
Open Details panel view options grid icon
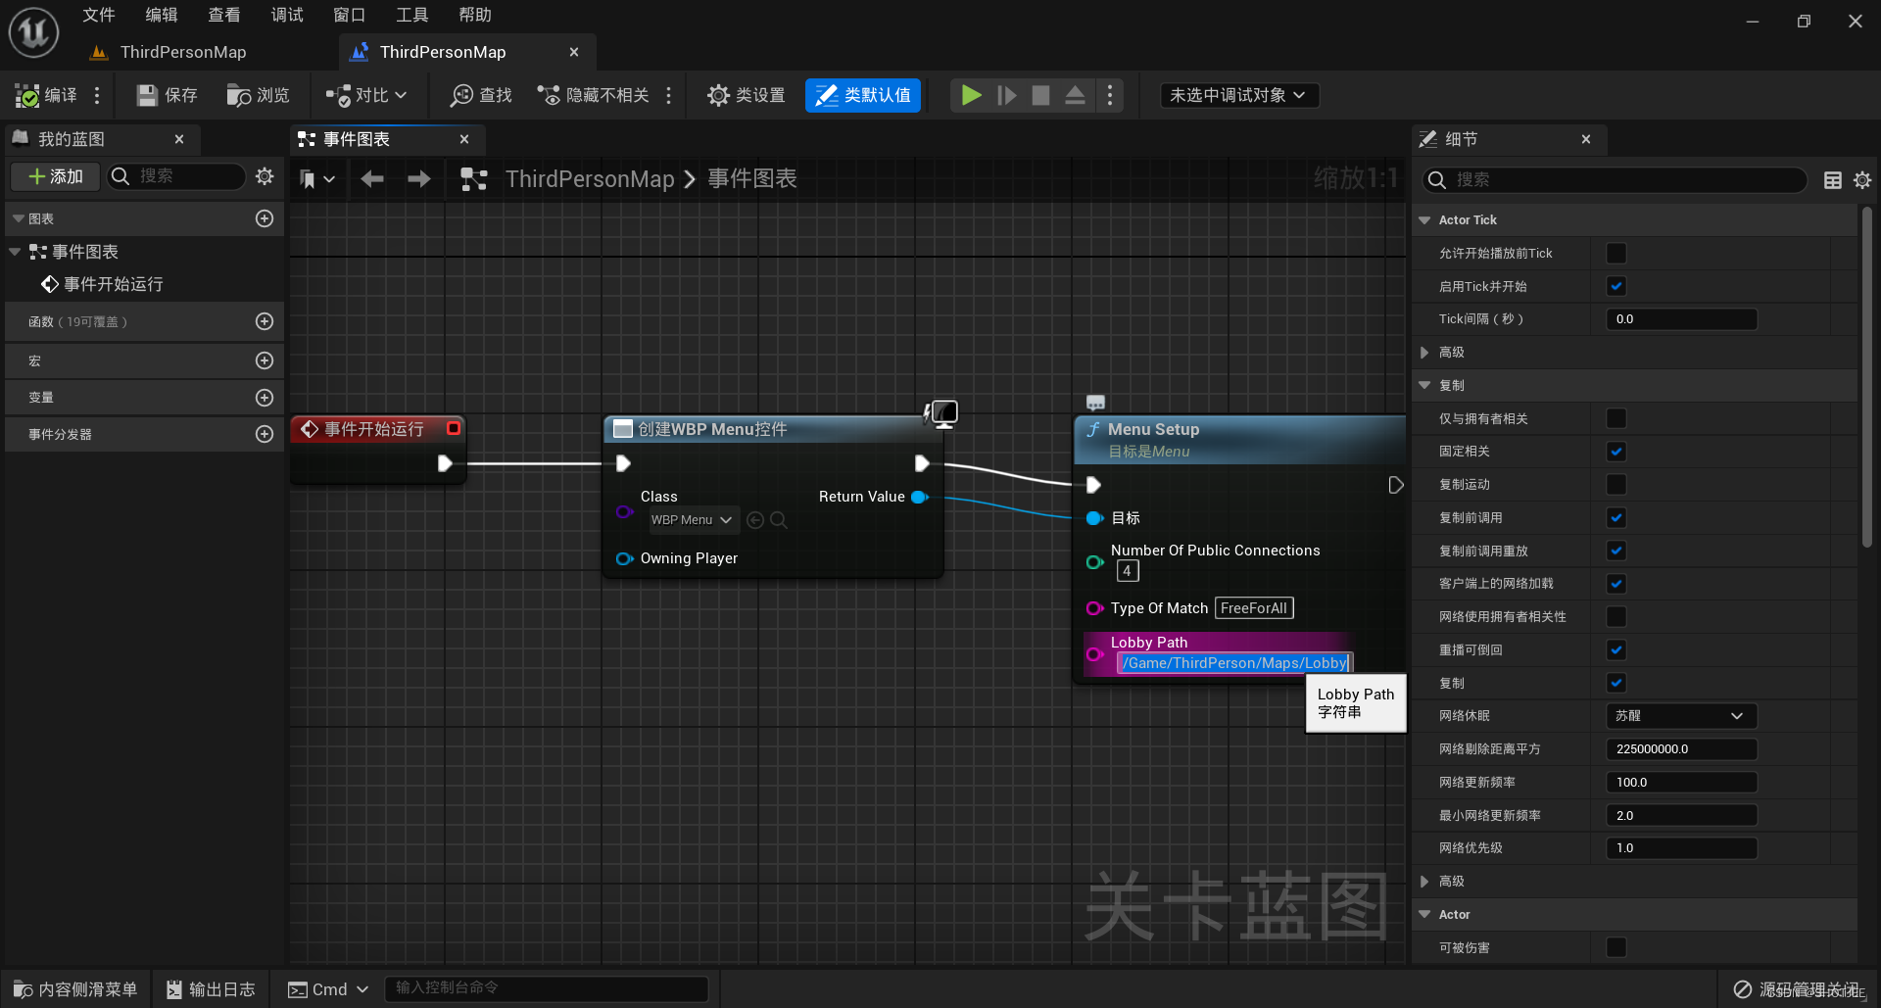pos(1833,179)
